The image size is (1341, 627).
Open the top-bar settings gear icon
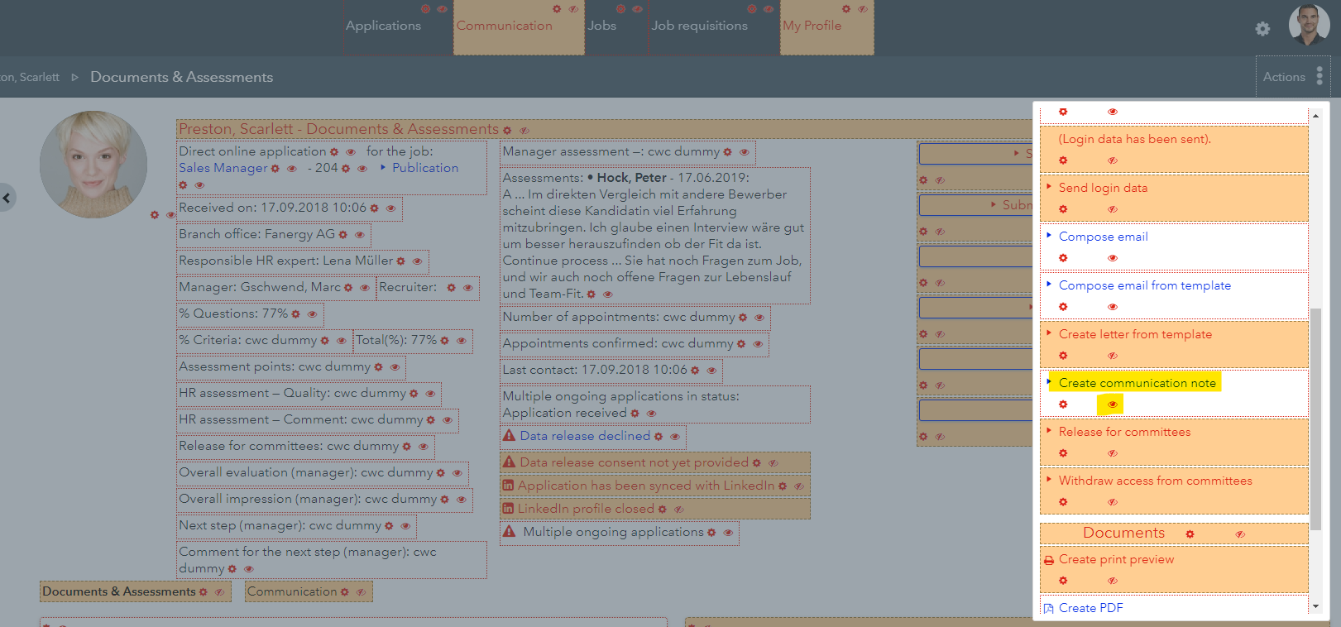pyautogui.click(x=1262, y=29)
